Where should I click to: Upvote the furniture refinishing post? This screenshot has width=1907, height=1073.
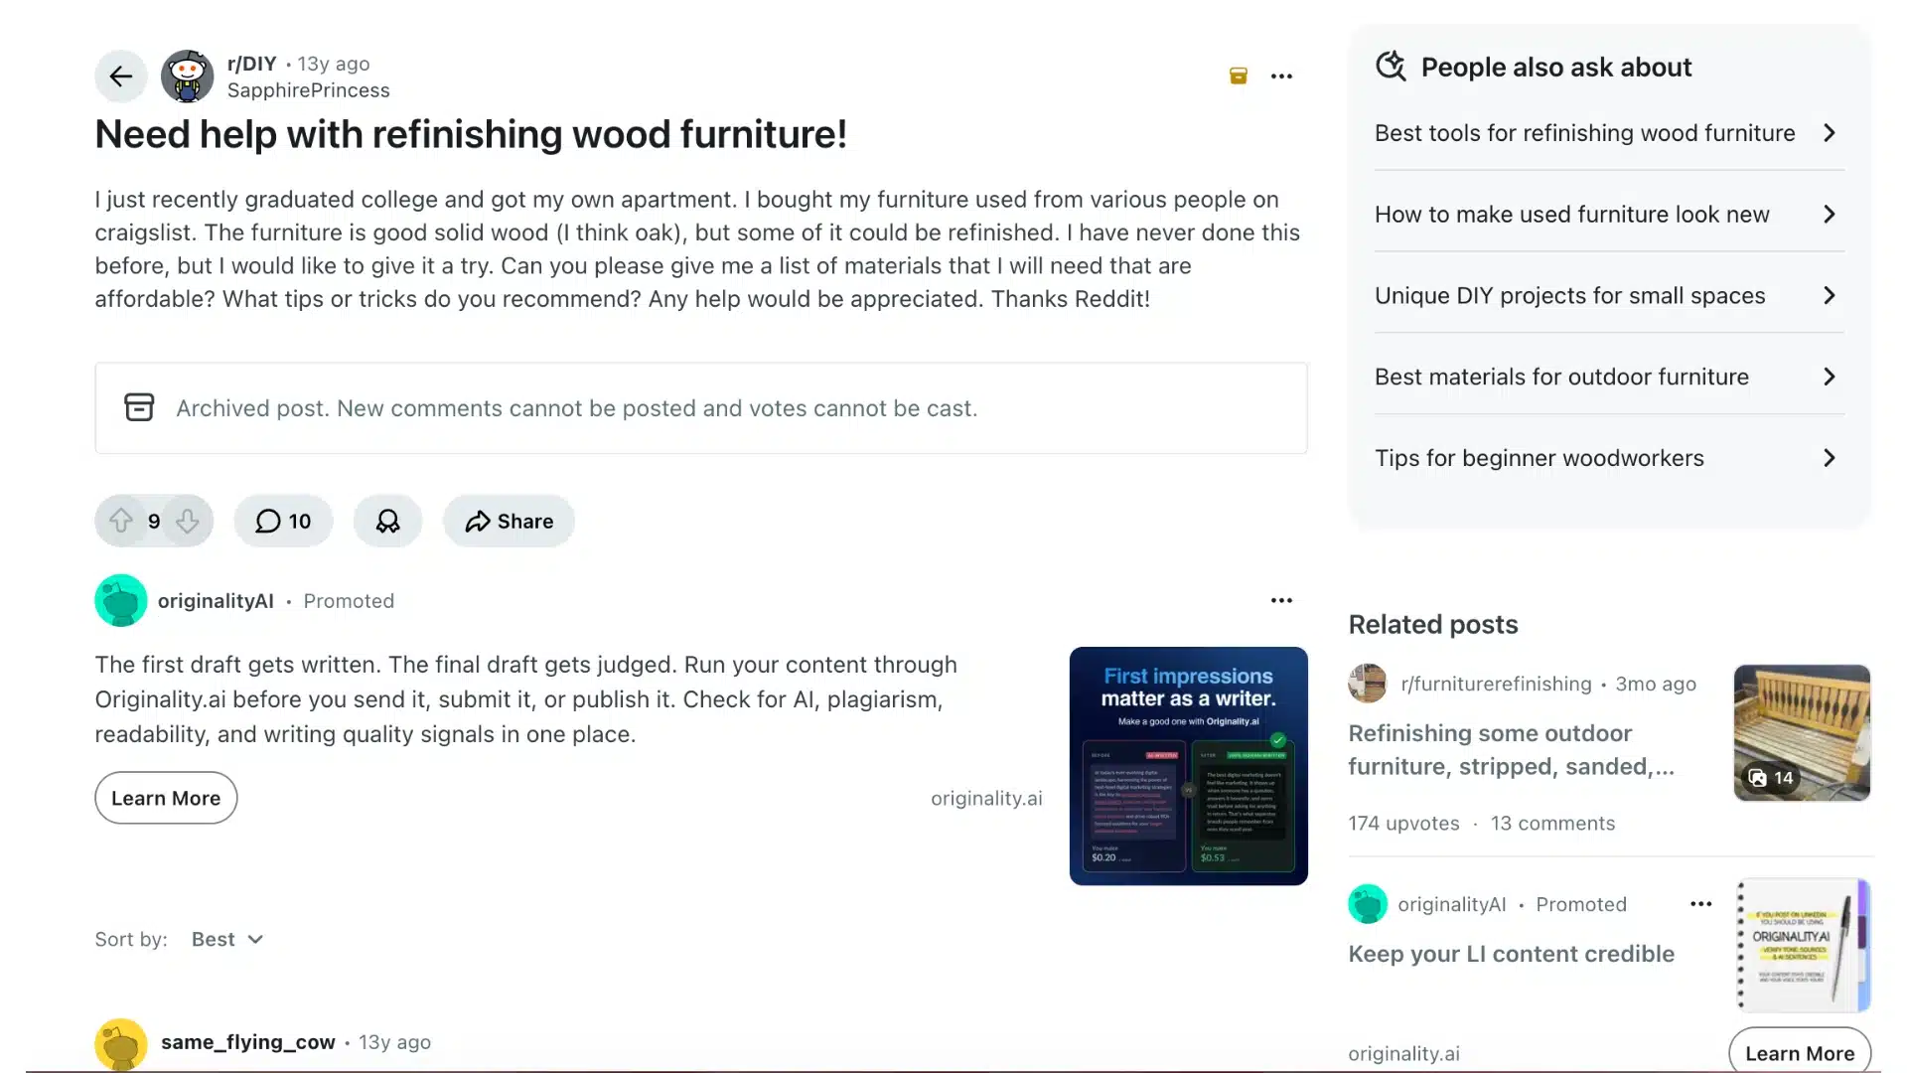coord(121,521)
